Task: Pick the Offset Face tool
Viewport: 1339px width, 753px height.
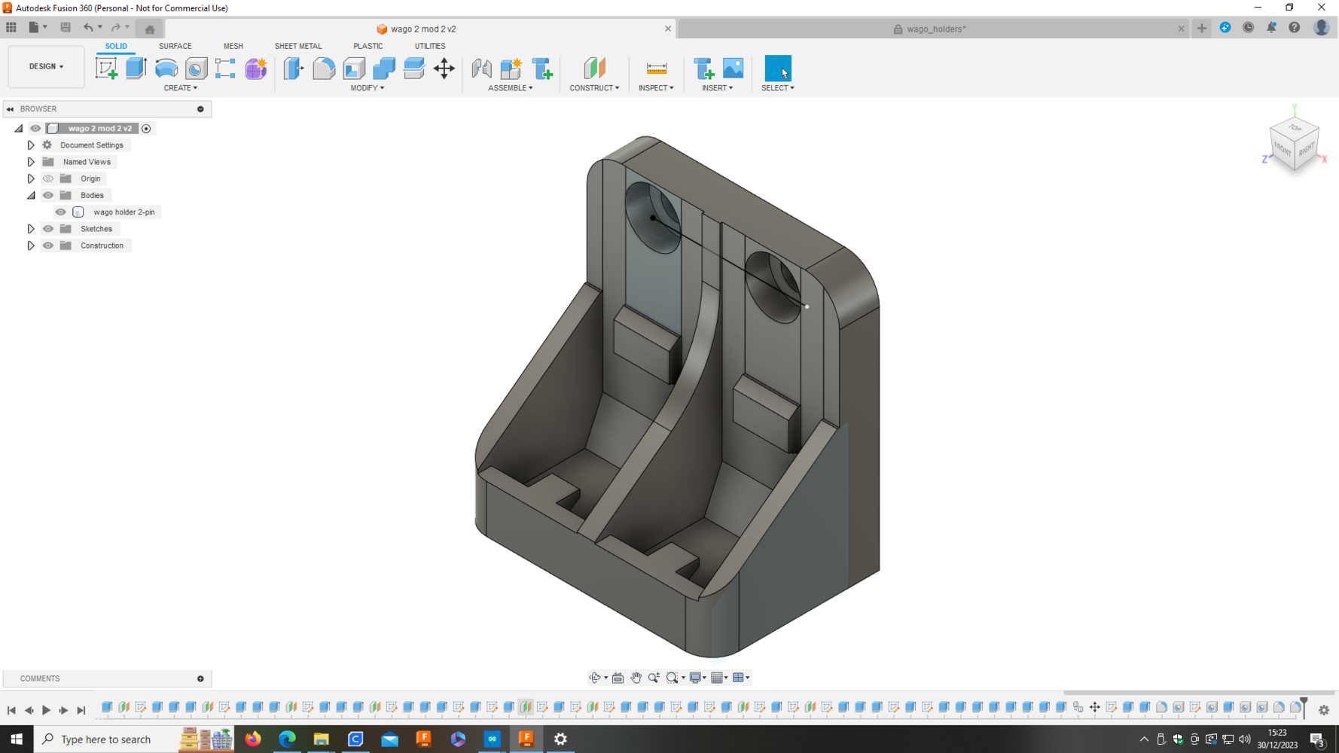Action: pos(414,69)
